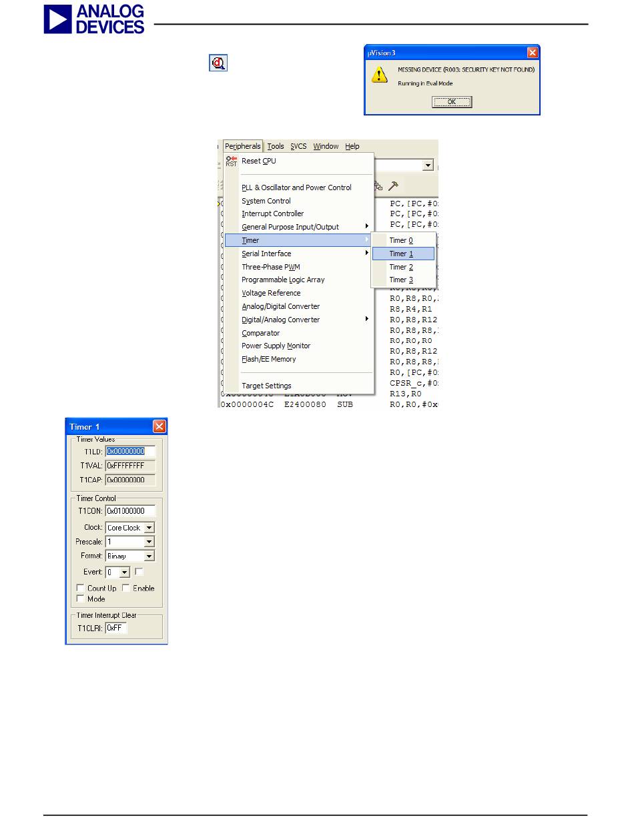
Task: Select the System Control entry
Action: point(298,201)
